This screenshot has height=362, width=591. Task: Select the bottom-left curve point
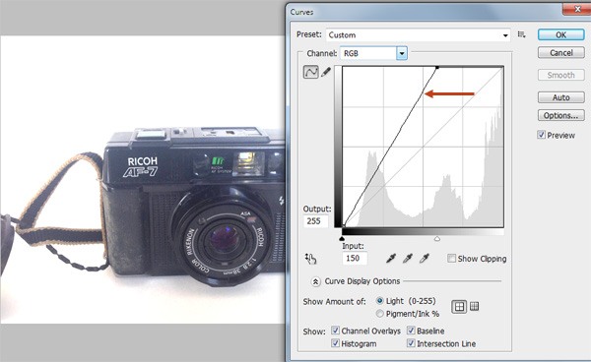click(344, 226)
